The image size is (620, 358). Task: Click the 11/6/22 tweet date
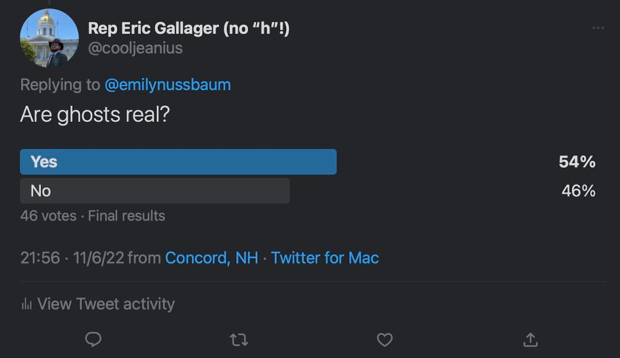click(99, 258)
